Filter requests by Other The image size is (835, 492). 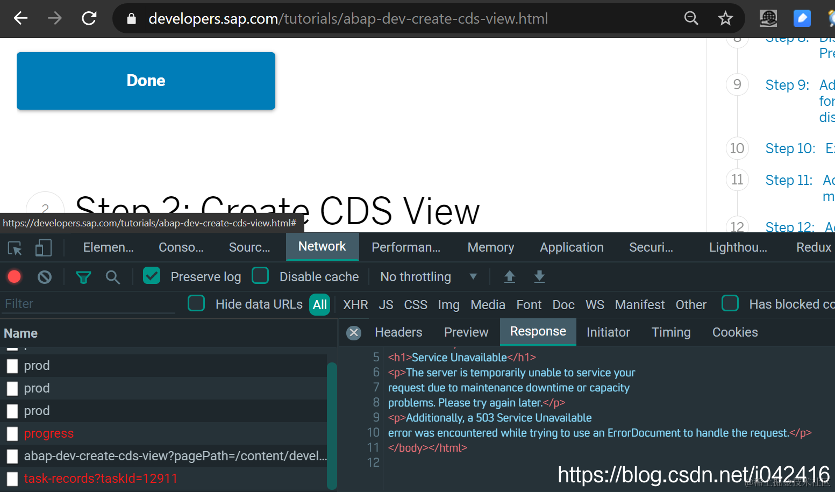[x=691, y=305]
